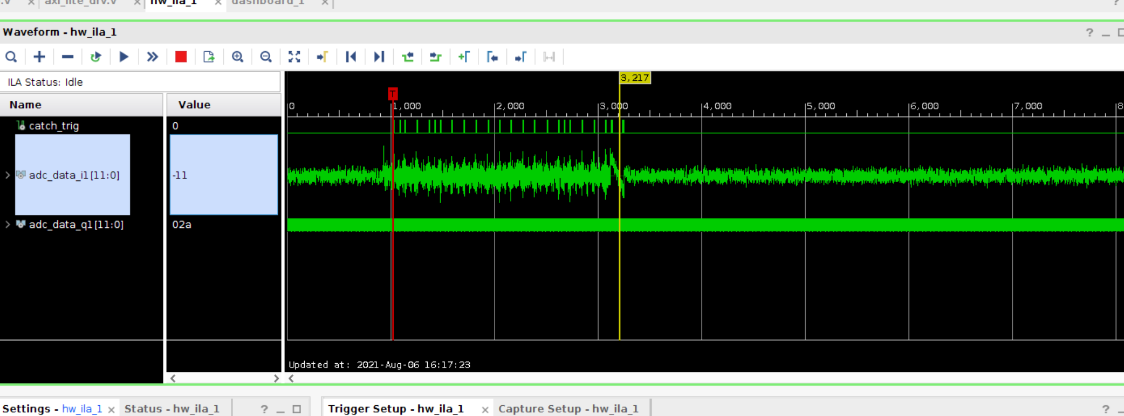Click the minus Remove Probes icon

pos(67,57)
